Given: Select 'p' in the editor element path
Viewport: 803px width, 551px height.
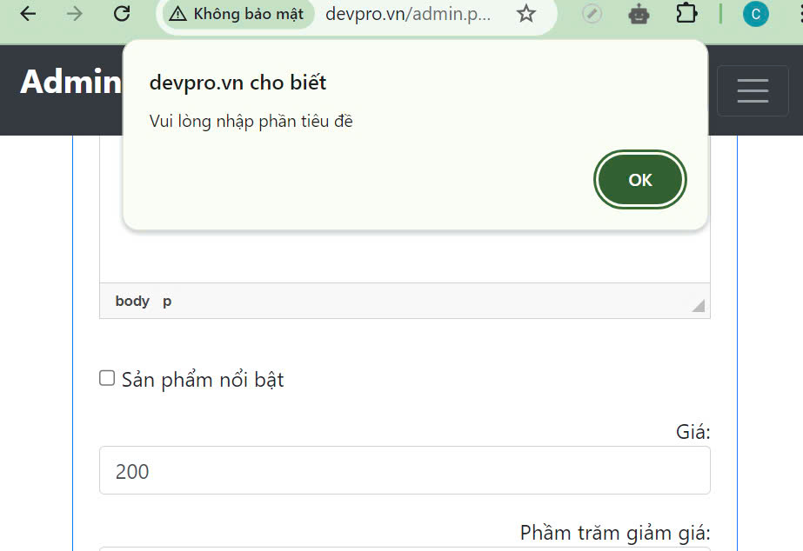Looking at the screenshot, I should (x=167, y=301).
